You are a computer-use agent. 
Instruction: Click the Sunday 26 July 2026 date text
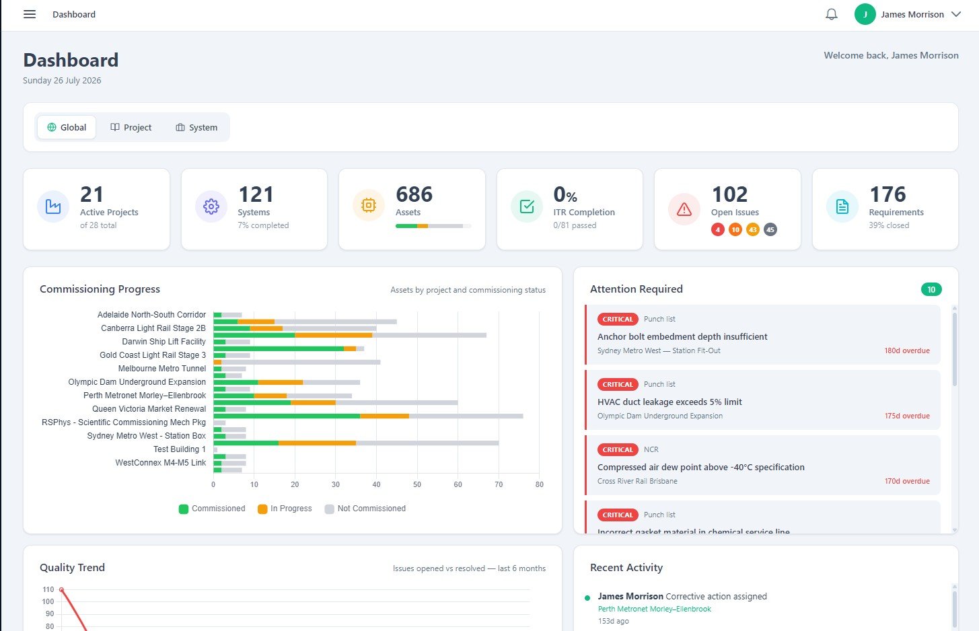[x=62, y=80]
